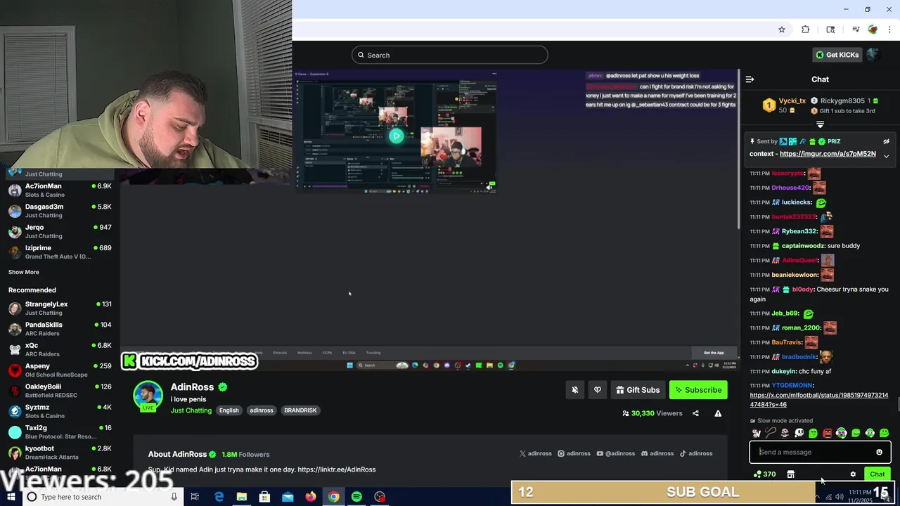This screenshot has height=506, width=900.
Task: Play the video in streamed screen
Action: tap(396, 136)
